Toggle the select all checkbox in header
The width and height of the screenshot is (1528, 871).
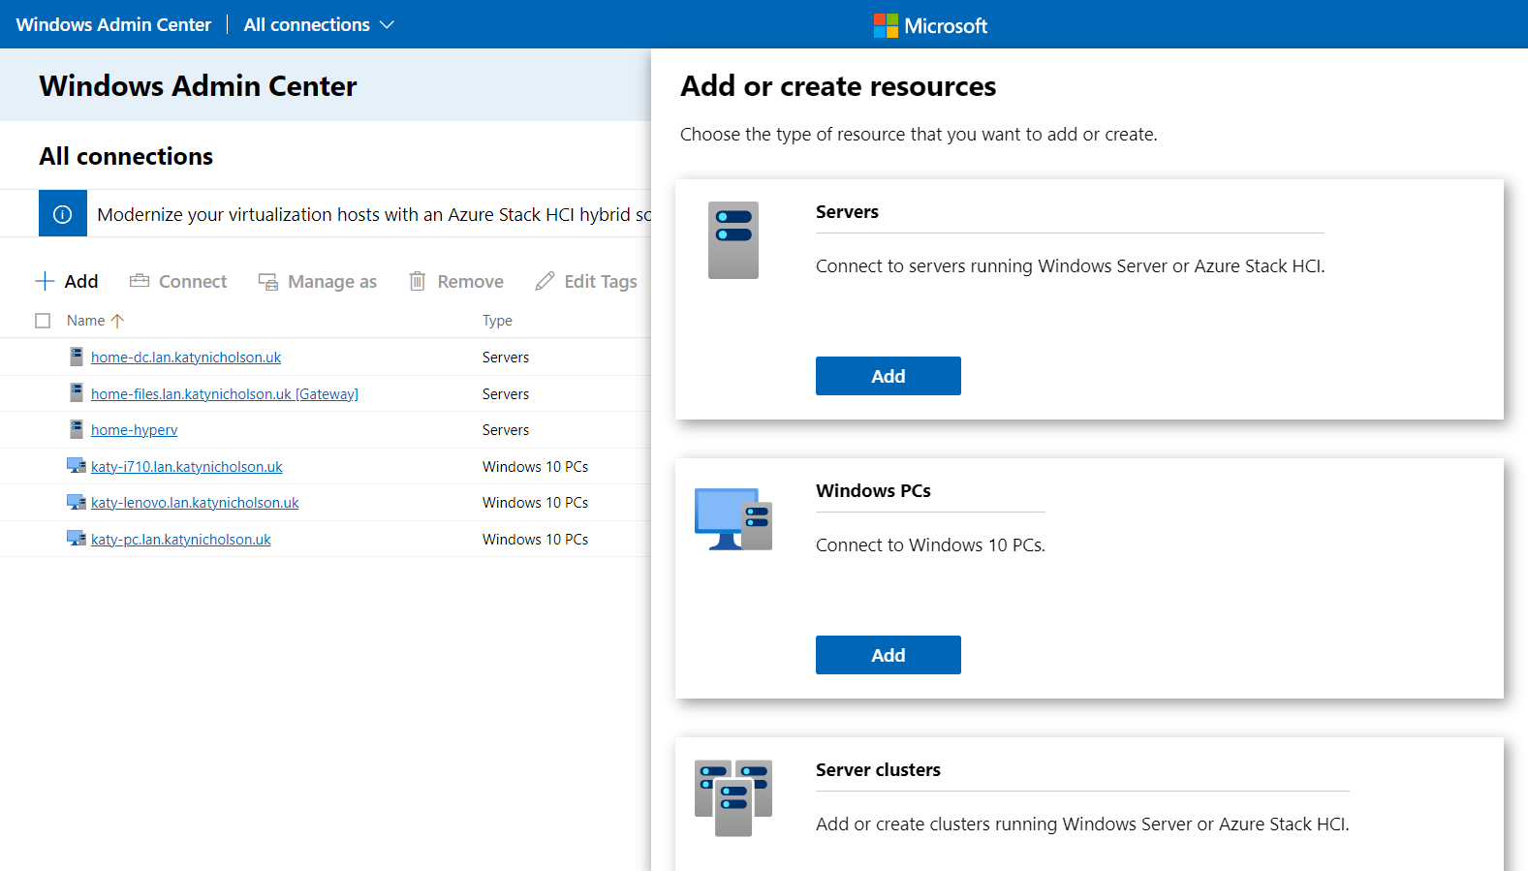pos(43,321)
